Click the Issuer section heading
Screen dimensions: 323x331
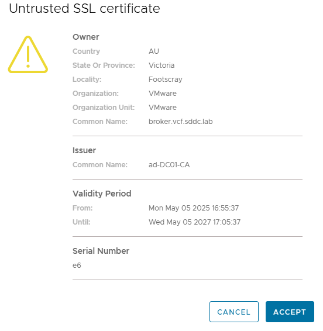pyautogui.click(x=84, y=150)
